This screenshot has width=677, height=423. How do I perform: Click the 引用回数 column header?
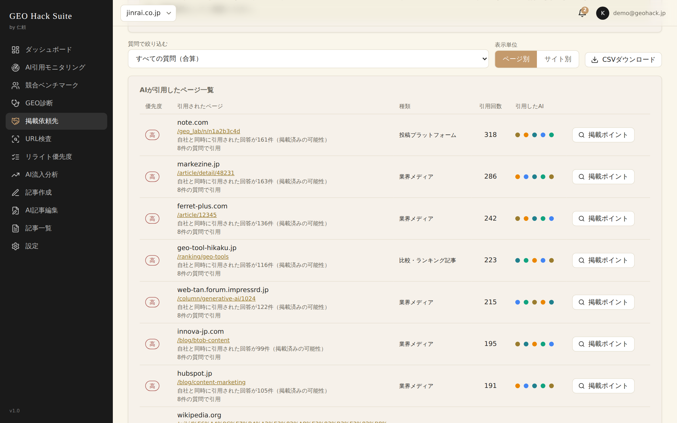point(491,106)
